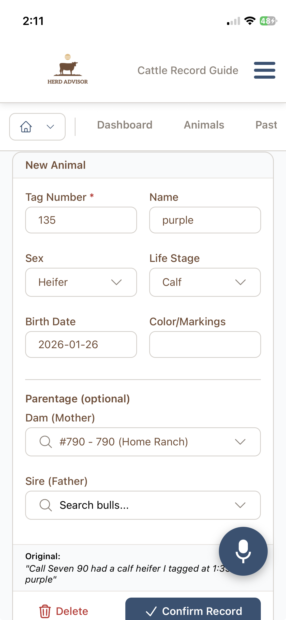Click the empty Color/Markings field
Image resolution: width=286 pixels, height=620 pixels.
[205, 345]
